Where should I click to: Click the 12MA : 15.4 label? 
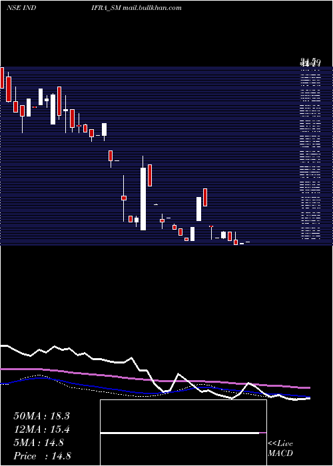point(41,429)
